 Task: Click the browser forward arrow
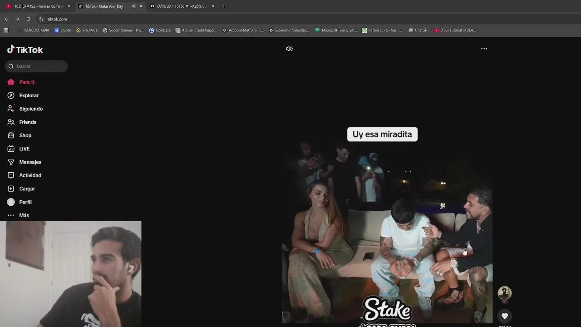pyautogui.click(x=17, y=19)
